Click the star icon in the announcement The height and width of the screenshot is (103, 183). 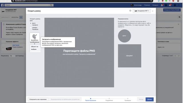4,24
